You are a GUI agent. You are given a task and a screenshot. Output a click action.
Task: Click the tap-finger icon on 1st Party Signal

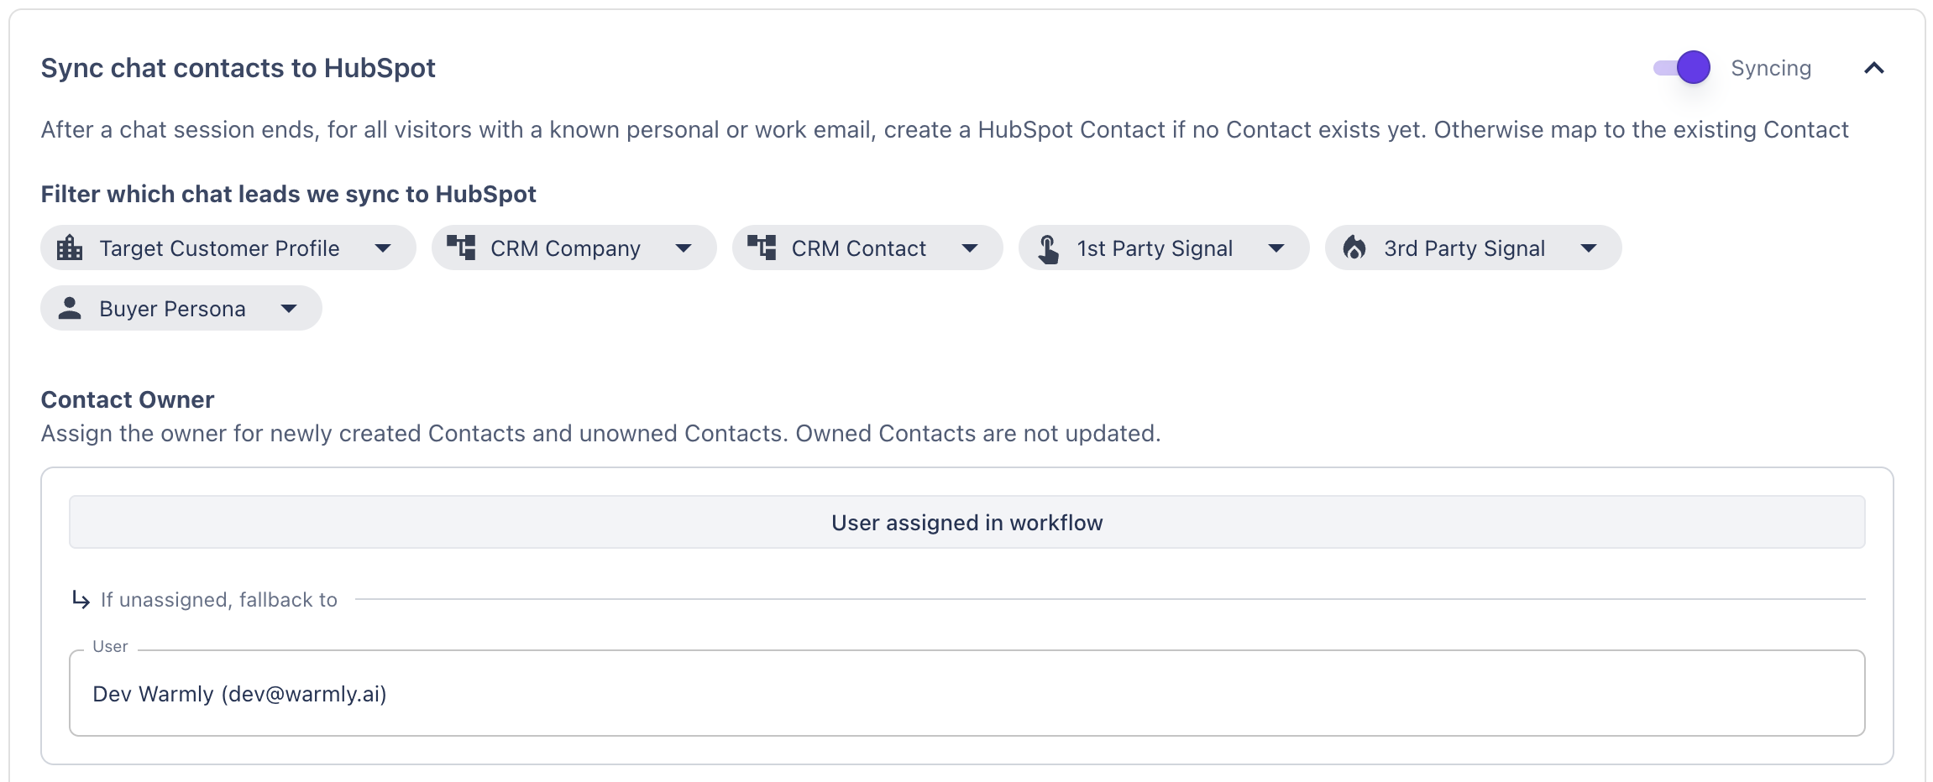1048,248
